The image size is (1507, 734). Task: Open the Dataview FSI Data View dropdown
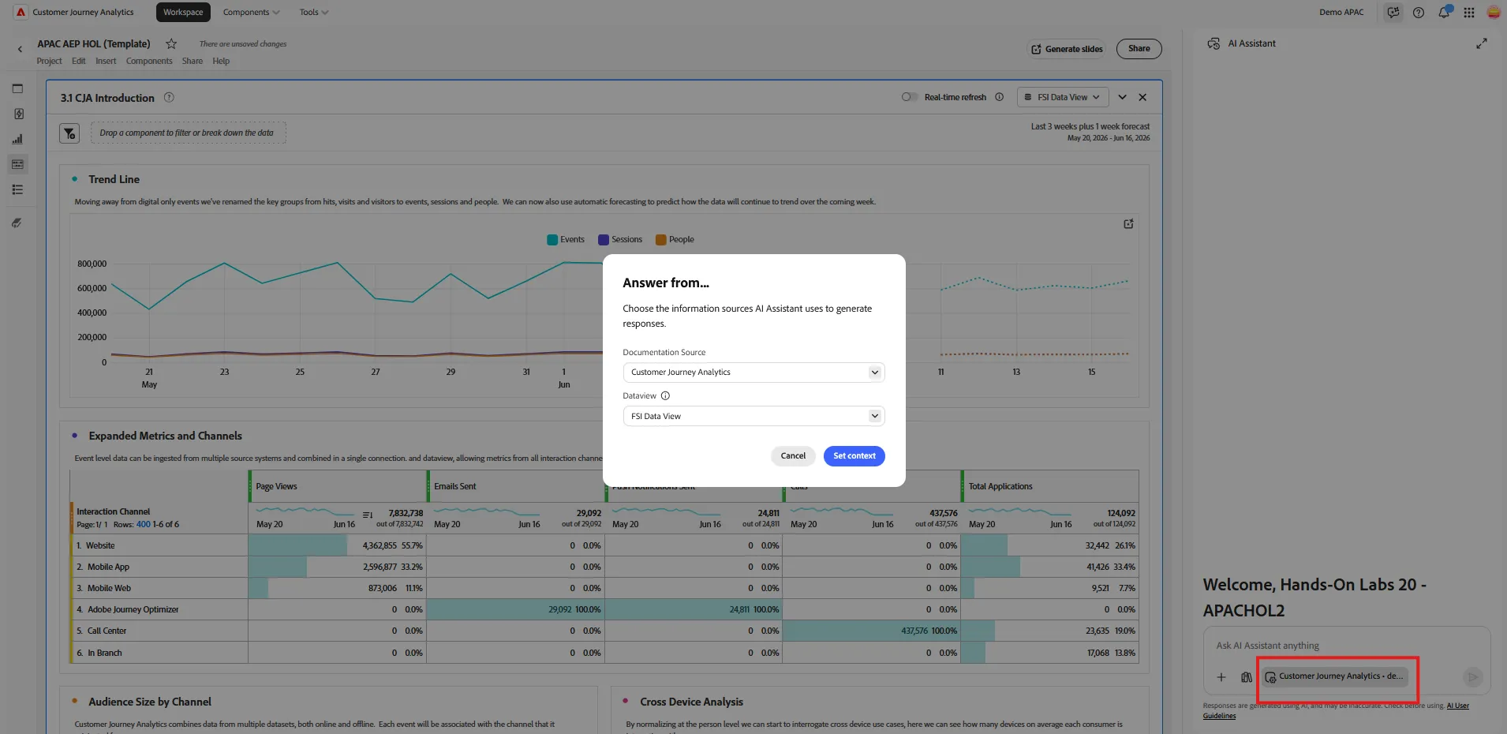[x=753, y=416]
